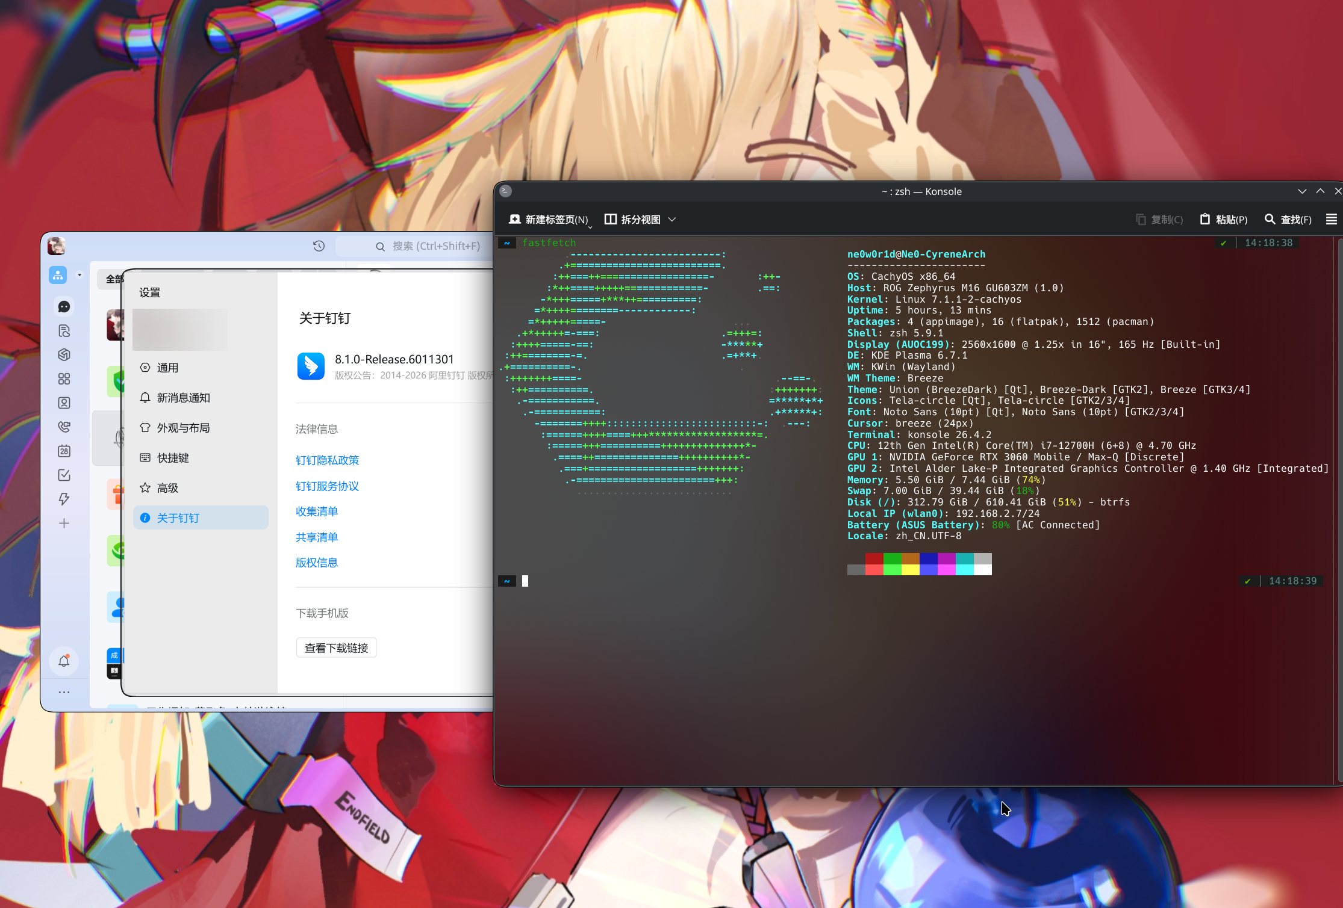
Task: Click the green color block in fastfetch palette
Action: (893, 559)
